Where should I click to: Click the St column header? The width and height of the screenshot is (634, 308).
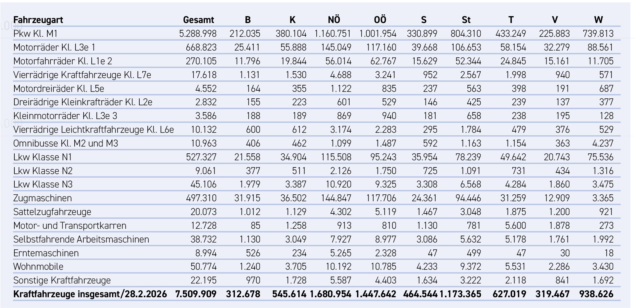point(466,20)
